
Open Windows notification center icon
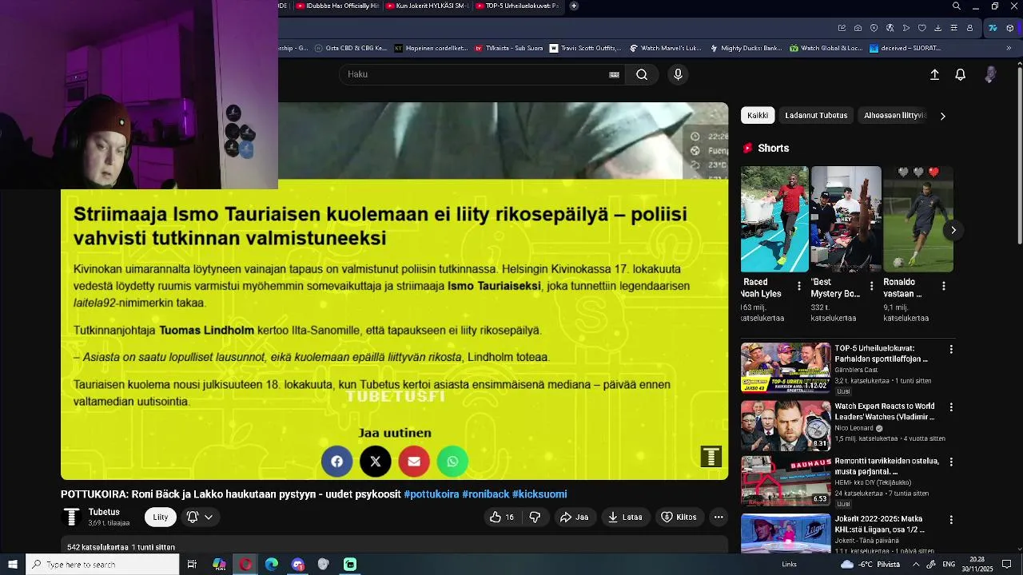(1007, 565)
